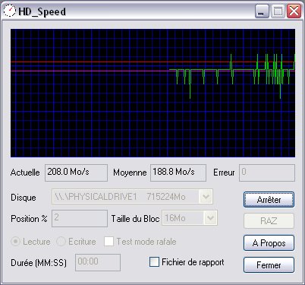Enable the Test mode rafale checkbox
This screenshot has width=305, height=285.
[108, 242]
